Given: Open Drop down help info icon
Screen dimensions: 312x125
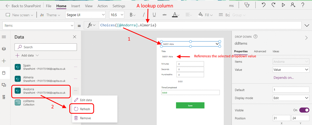Looking at the screenshot, I should tap(255, 36).
